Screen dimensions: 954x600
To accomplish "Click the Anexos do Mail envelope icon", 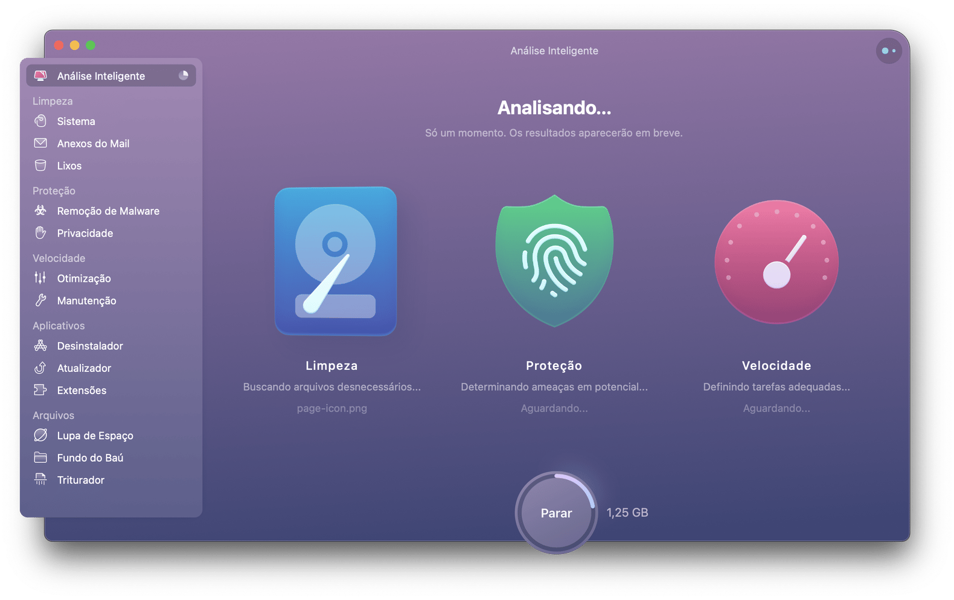I will (40, 143).
